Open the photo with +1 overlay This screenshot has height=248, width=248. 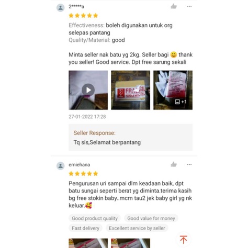tap(173, 90)
